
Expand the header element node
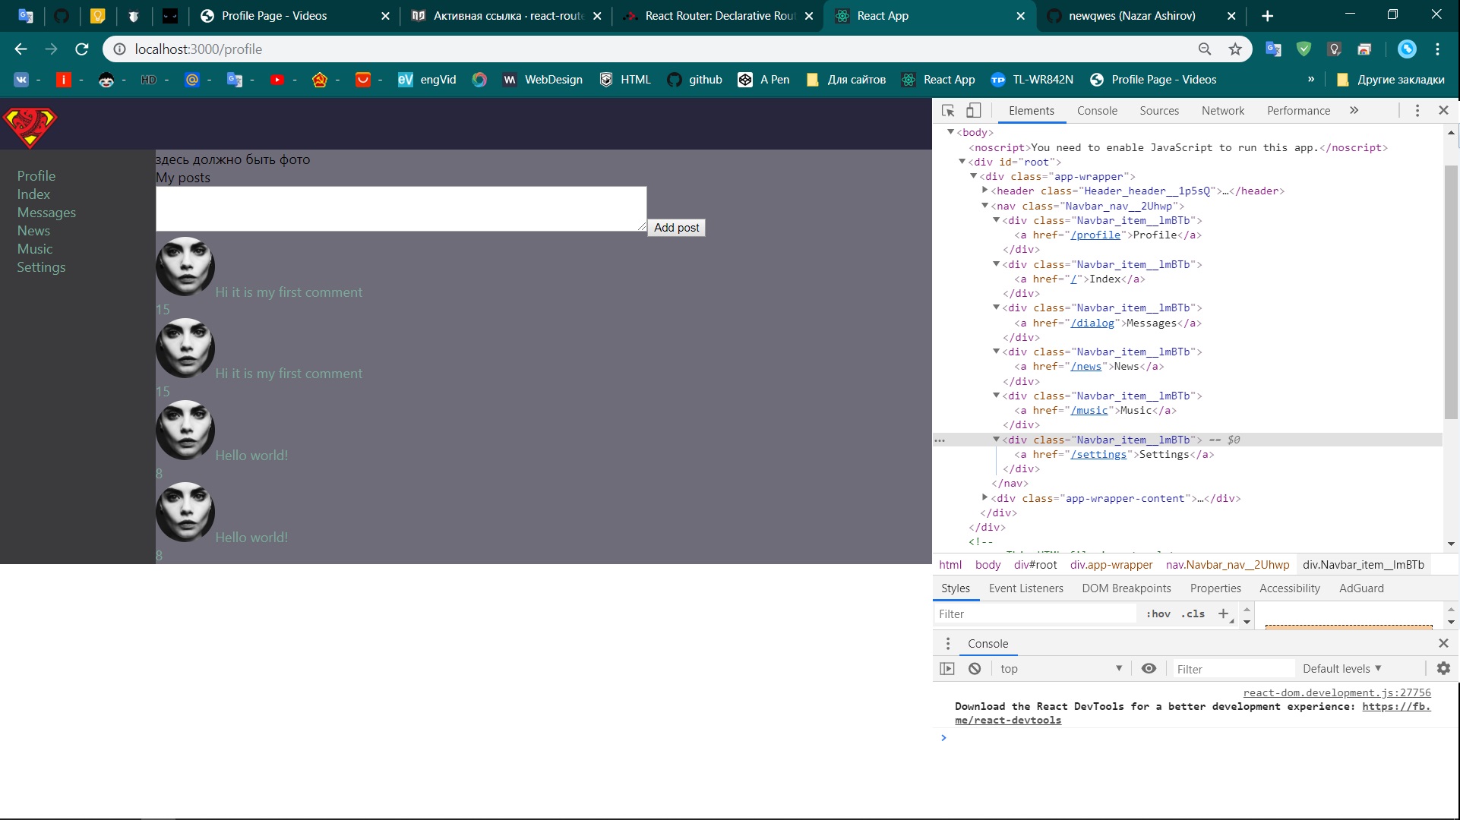coord(985,191)
